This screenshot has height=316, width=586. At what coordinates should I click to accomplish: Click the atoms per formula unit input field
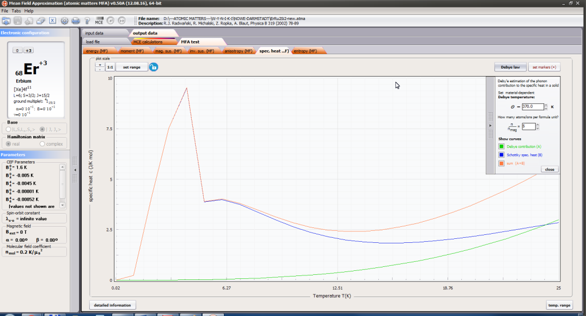click(527, 126)
